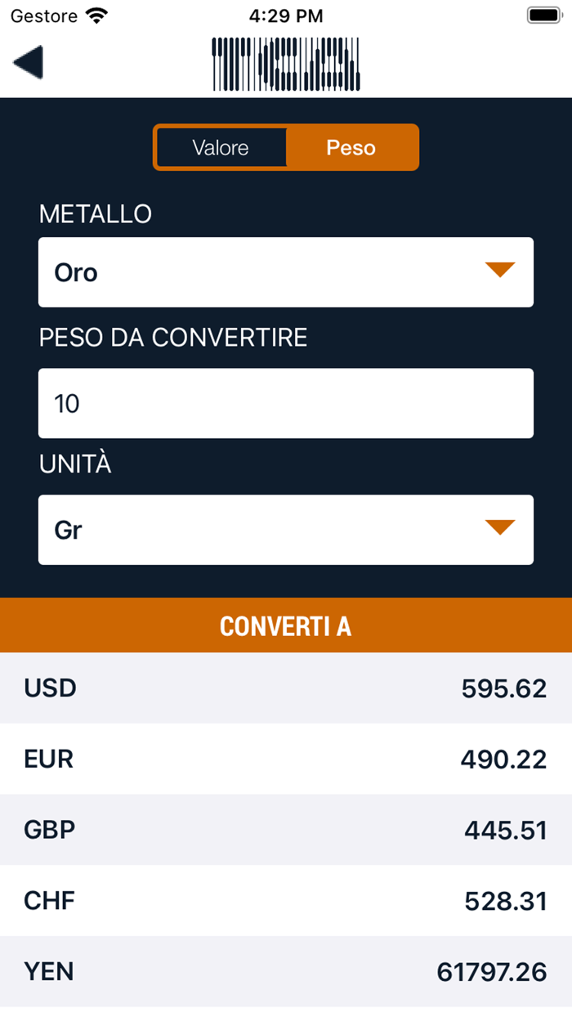Tap the back arrow icon
The width and height of the screenshot is (572, 1017).
pos(29,63)
